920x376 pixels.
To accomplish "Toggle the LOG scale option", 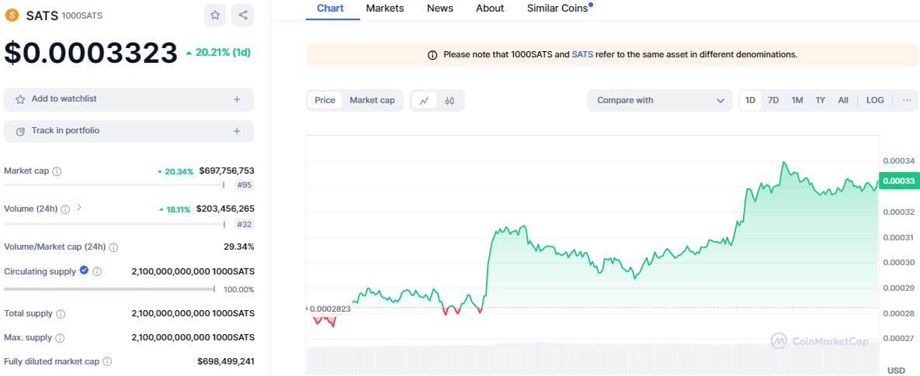I will [875, 100].
